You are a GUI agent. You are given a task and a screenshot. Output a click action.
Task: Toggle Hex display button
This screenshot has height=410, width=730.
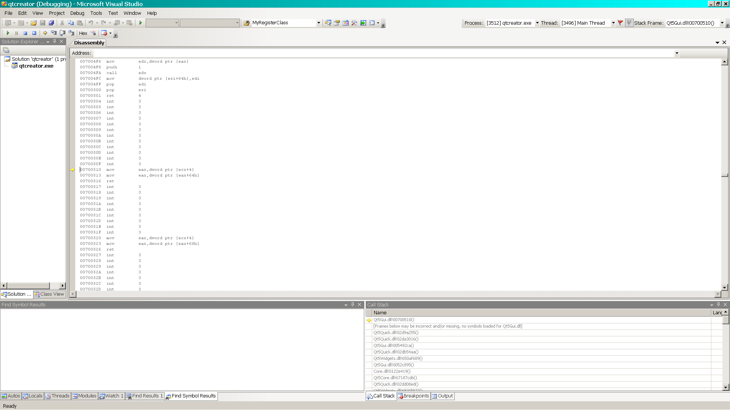coord(83,33)
